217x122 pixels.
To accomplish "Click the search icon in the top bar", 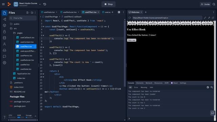I will pyautogui.click(x=214, y=4).
